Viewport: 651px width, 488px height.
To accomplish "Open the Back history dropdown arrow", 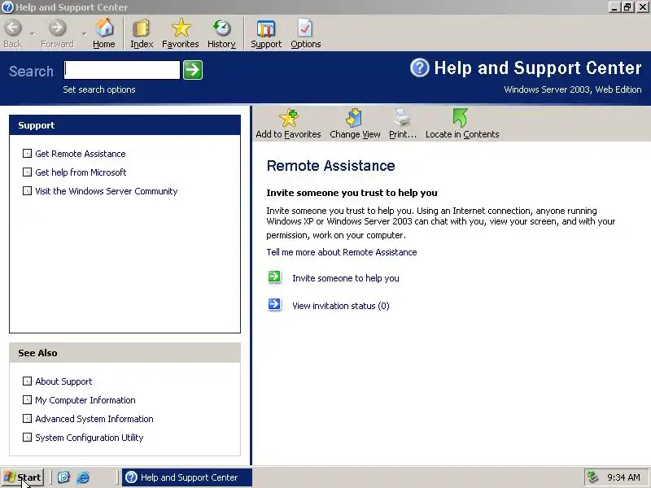I will 33,33.
